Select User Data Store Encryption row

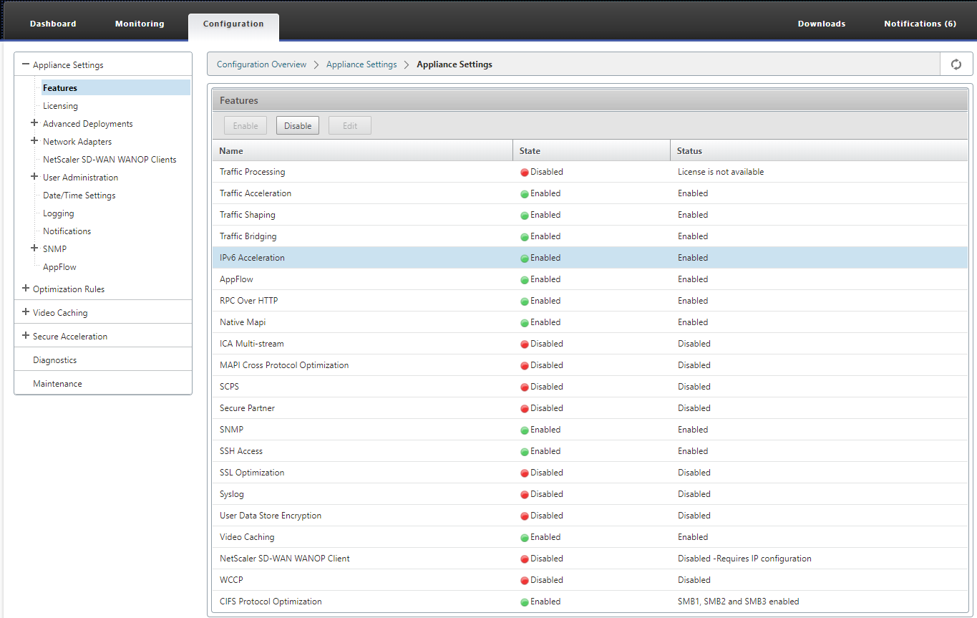pyautogui.click(x=590, y=516)
